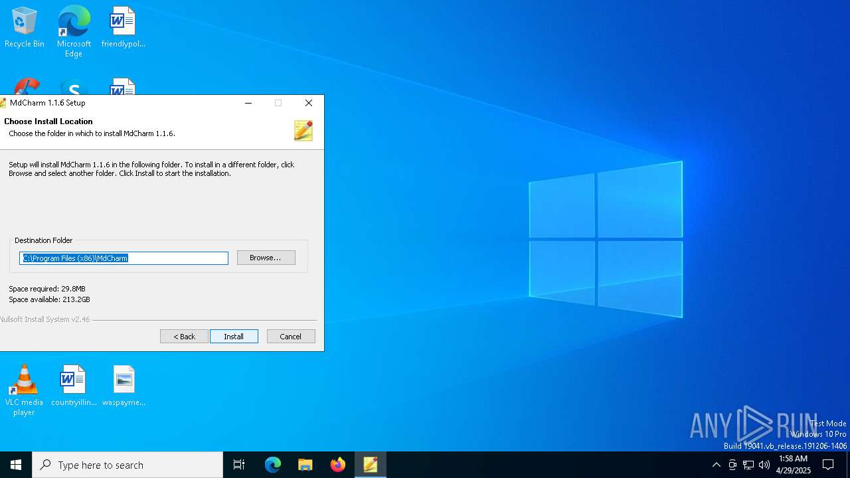
Task: Click the Install button
Action: [x=234, y=337]
